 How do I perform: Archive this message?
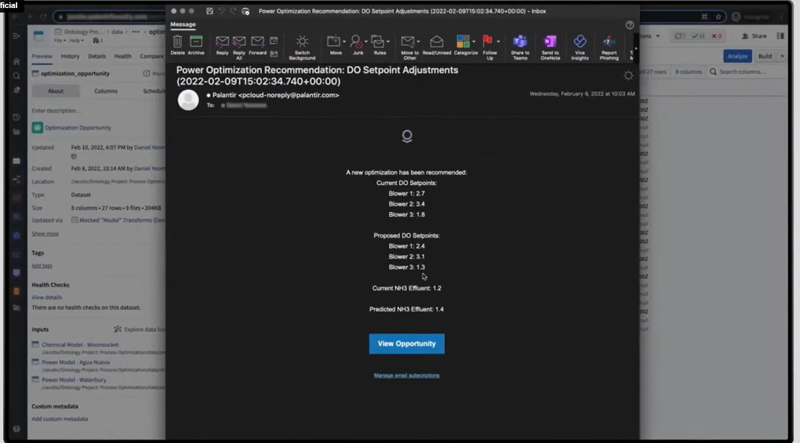(196, 45)
